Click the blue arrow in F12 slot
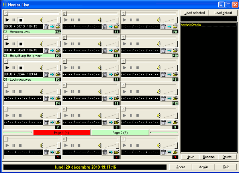The image size is (239, 173). [x=169, y=99]
